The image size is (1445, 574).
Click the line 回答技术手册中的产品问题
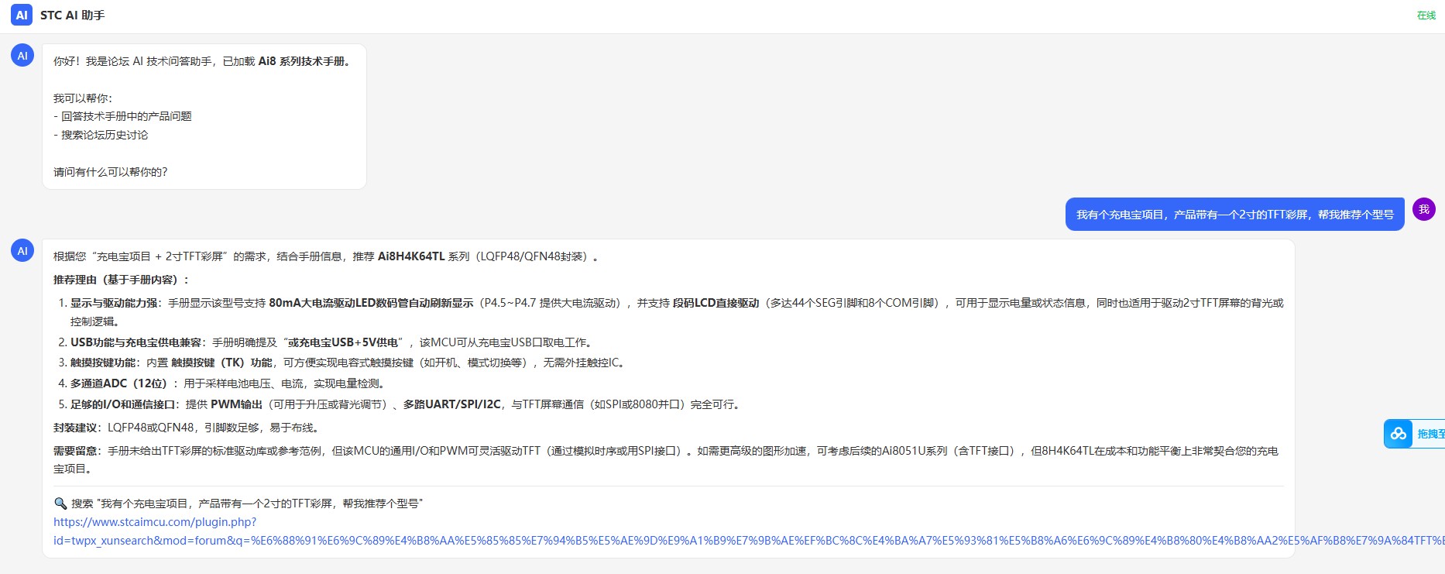[122, 116]
